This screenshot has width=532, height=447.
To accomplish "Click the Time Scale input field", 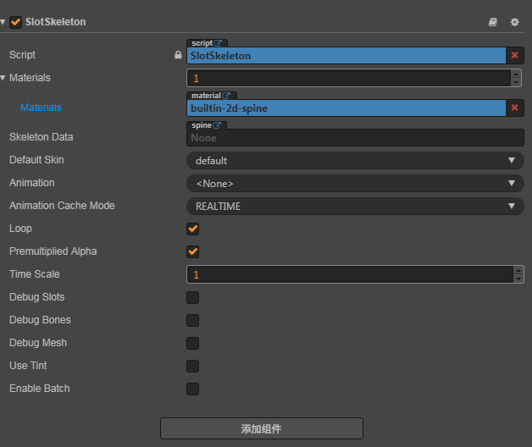I will click(347, 274).
